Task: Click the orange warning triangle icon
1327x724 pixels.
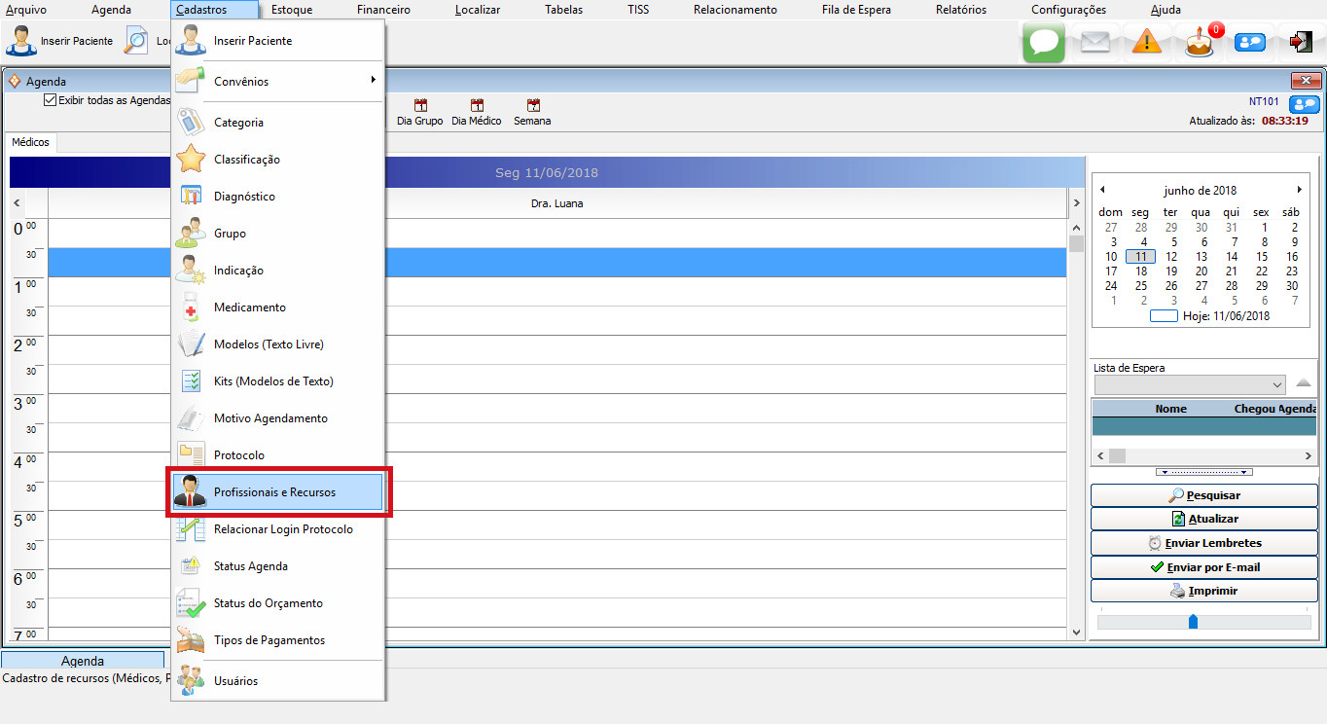Action: pos(1147,42)
